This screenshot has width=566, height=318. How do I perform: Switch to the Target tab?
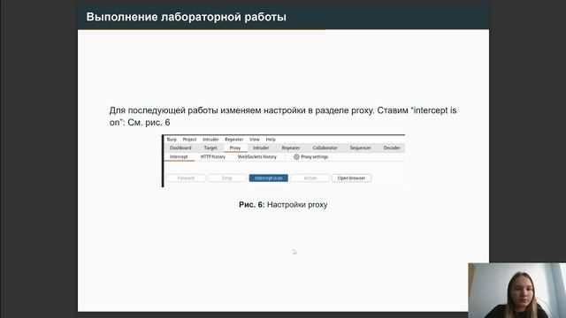coord(210,148)
